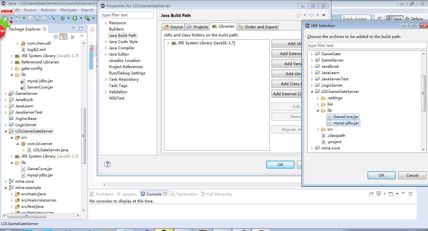
Task: Click the Debug bug toolbar icon
Action: (63, 19)
